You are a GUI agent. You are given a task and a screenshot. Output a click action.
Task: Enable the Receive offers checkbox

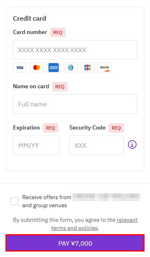pyautogui.click(x=14, y=201)
